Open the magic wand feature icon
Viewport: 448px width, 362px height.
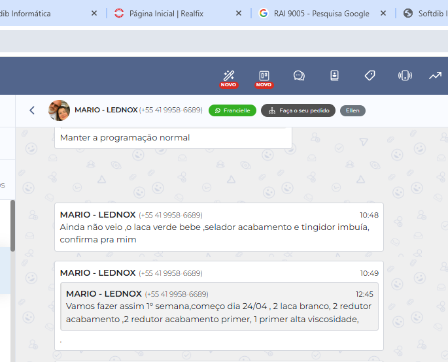(x=229, y=75)
